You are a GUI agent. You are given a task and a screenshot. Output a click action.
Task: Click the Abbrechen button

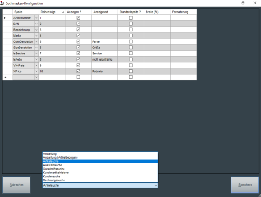(x=17, y=185)
